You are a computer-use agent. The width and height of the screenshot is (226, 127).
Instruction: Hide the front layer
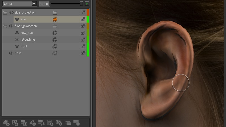coord(17,46)
